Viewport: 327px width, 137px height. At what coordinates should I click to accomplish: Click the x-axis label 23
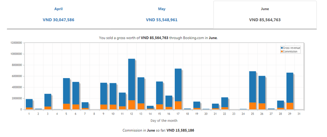coord(234,114)
